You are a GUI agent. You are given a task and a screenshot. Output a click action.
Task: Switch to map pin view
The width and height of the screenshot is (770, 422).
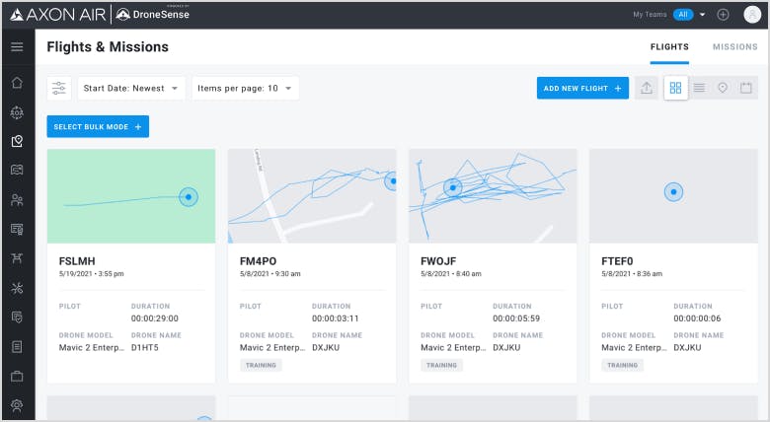[723, 88]
